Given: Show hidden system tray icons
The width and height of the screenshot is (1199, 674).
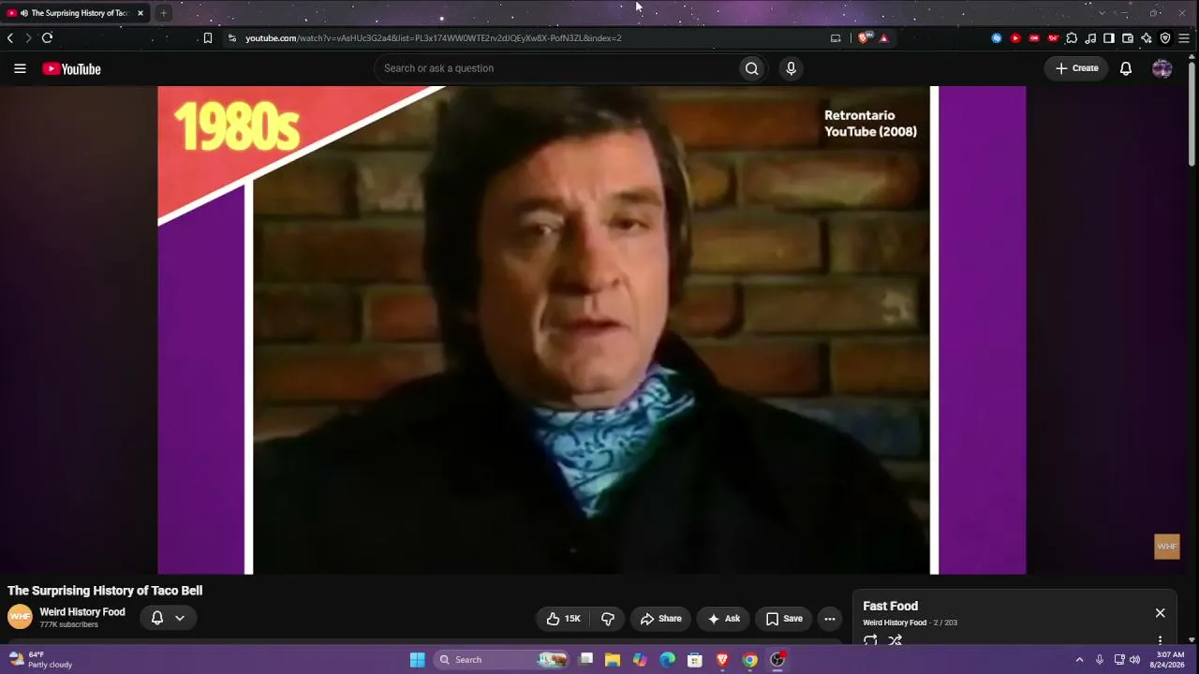Looking at the screenshot, I should tap(1079, 660).
